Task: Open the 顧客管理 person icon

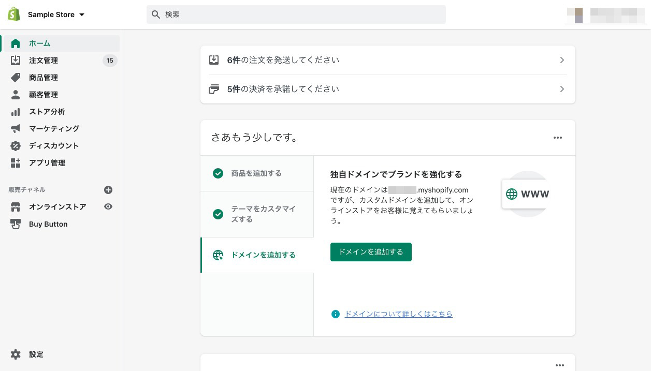Action: [x=16, y=95]
